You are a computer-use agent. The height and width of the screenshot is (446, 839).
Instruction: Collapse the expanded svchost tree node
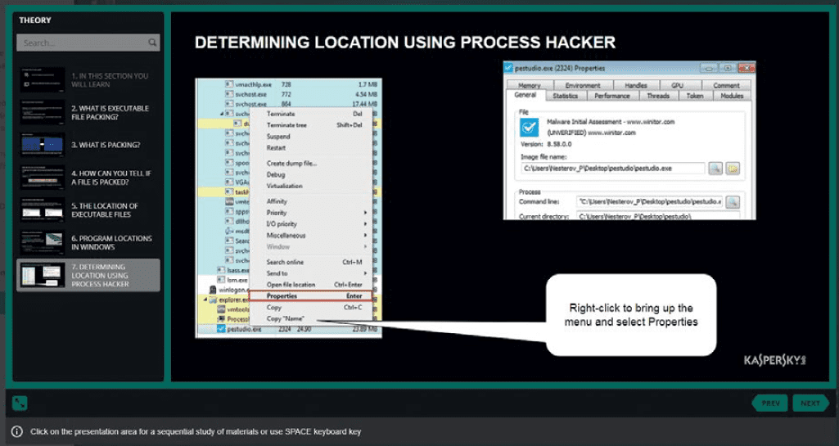click(222, 114)
